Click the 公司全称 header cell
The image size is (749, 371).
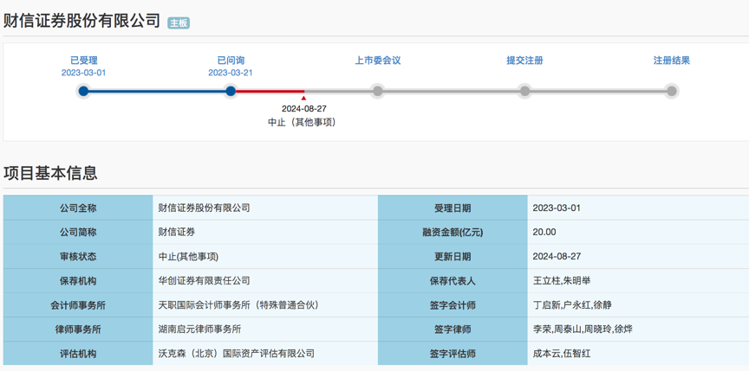tap(78, 208)
